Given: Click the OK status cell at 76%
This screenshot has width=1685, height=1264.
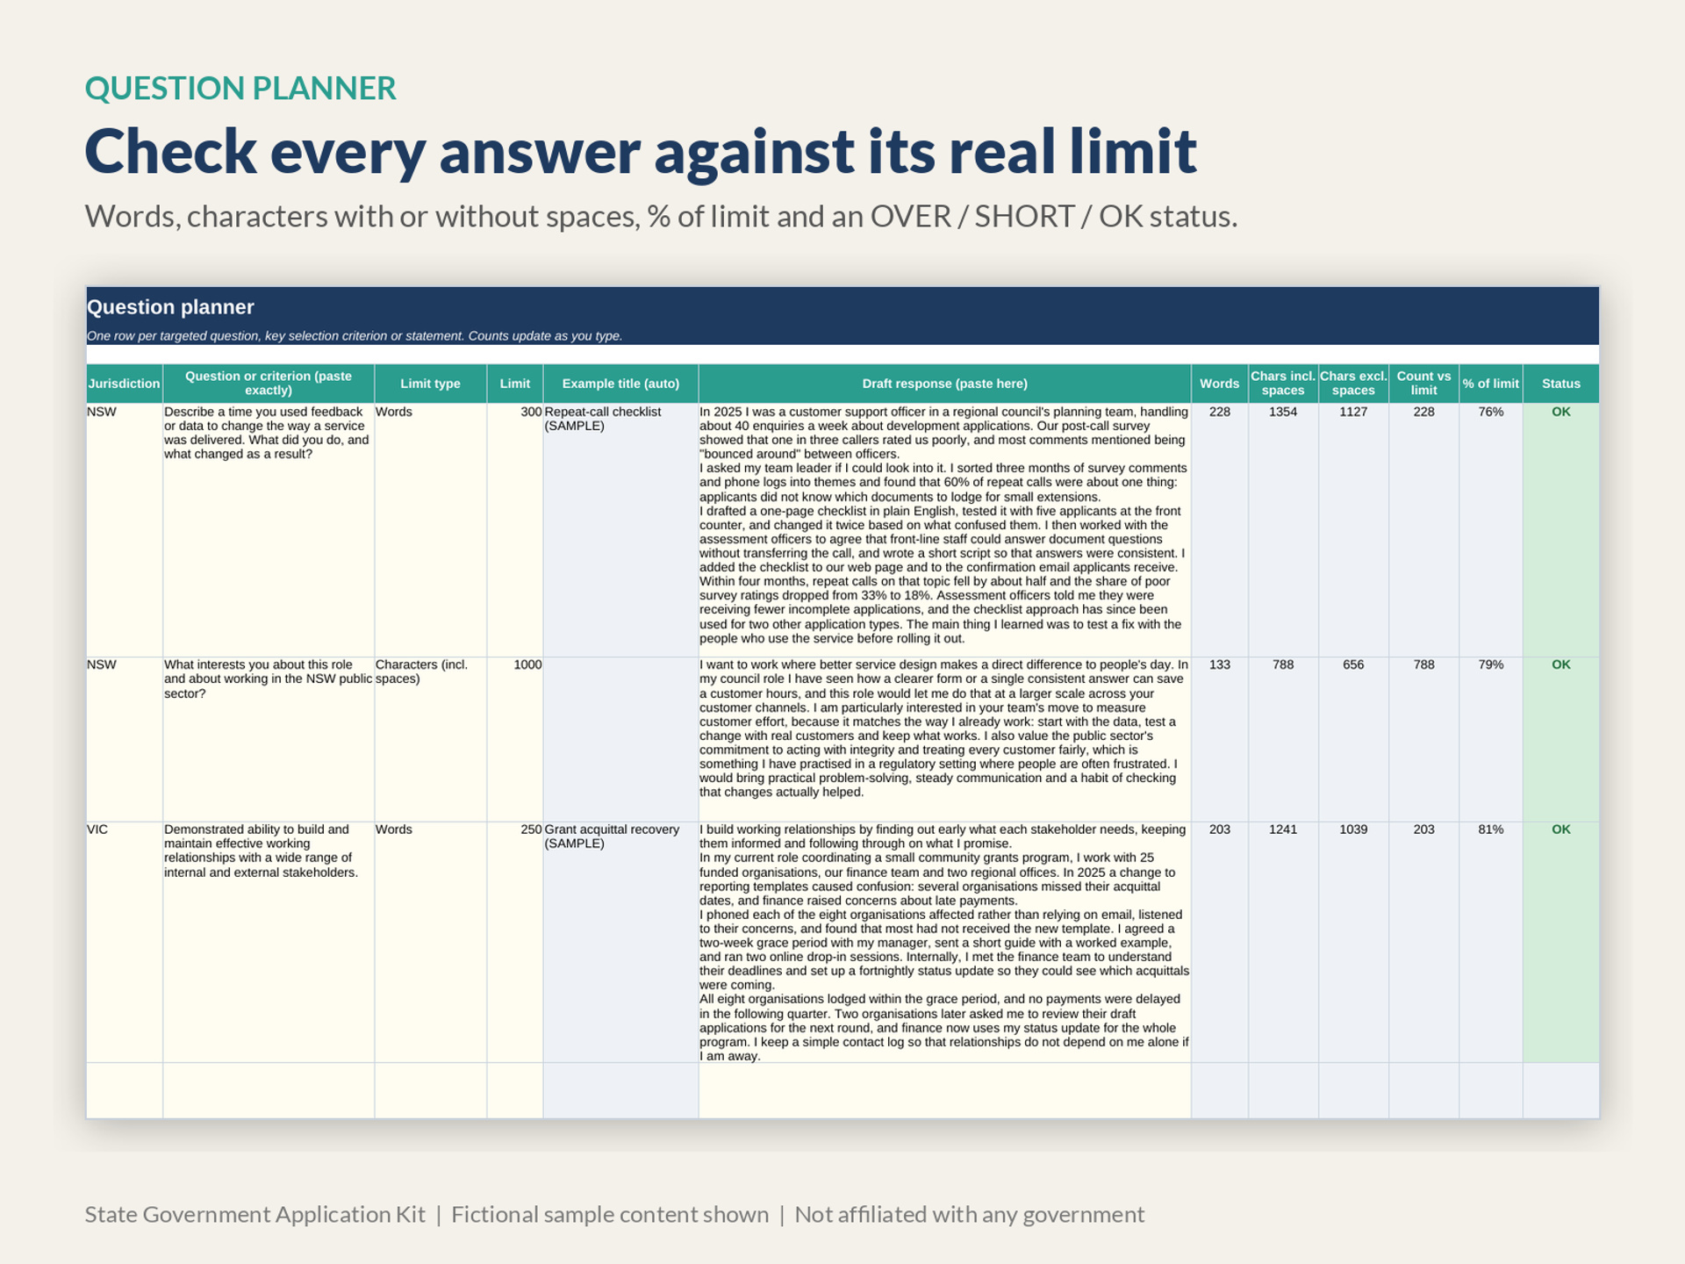Looking at the screenshot, I should pos(1560,529).
